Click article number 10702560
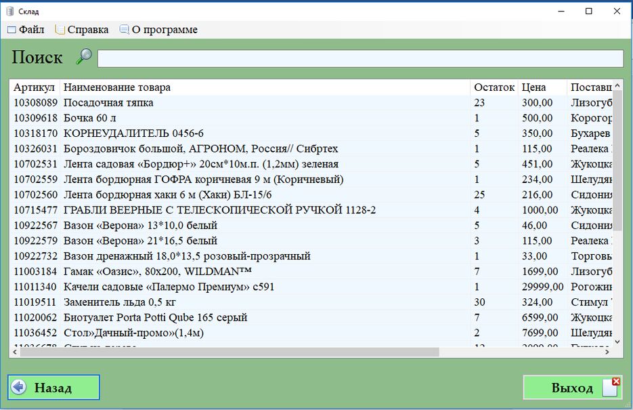Viewport: 633px width, 410px height. [x=35, y=194]
